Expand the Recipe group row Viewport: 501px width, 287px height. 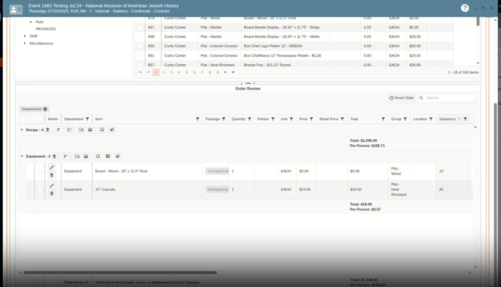tap(22, 130)
